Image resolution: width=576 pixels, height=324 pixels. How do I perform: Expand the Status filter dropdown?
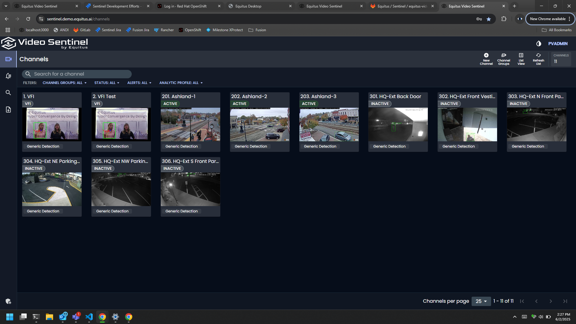[107, 83]
